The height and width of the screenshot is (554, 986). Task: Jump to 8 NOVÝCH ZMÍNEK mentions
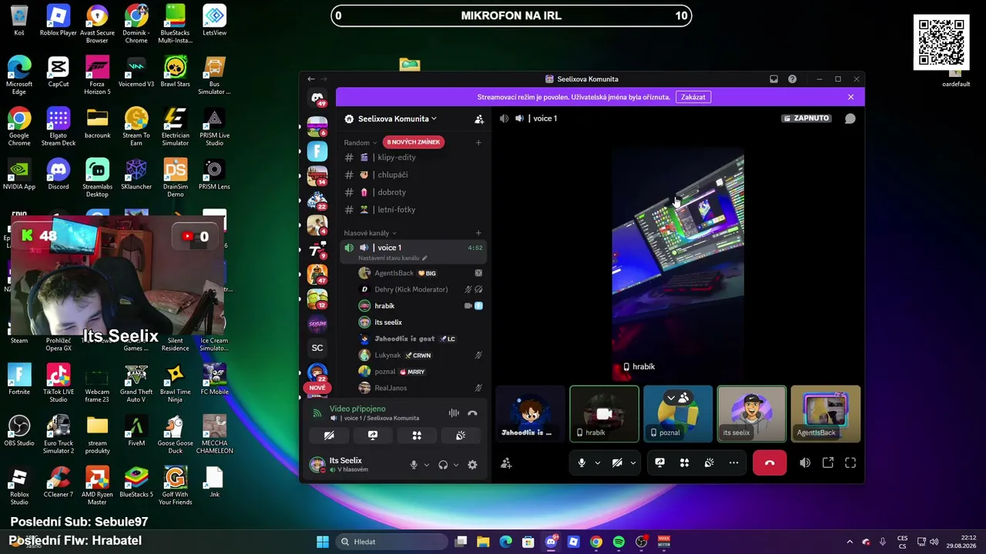(414, 142)
